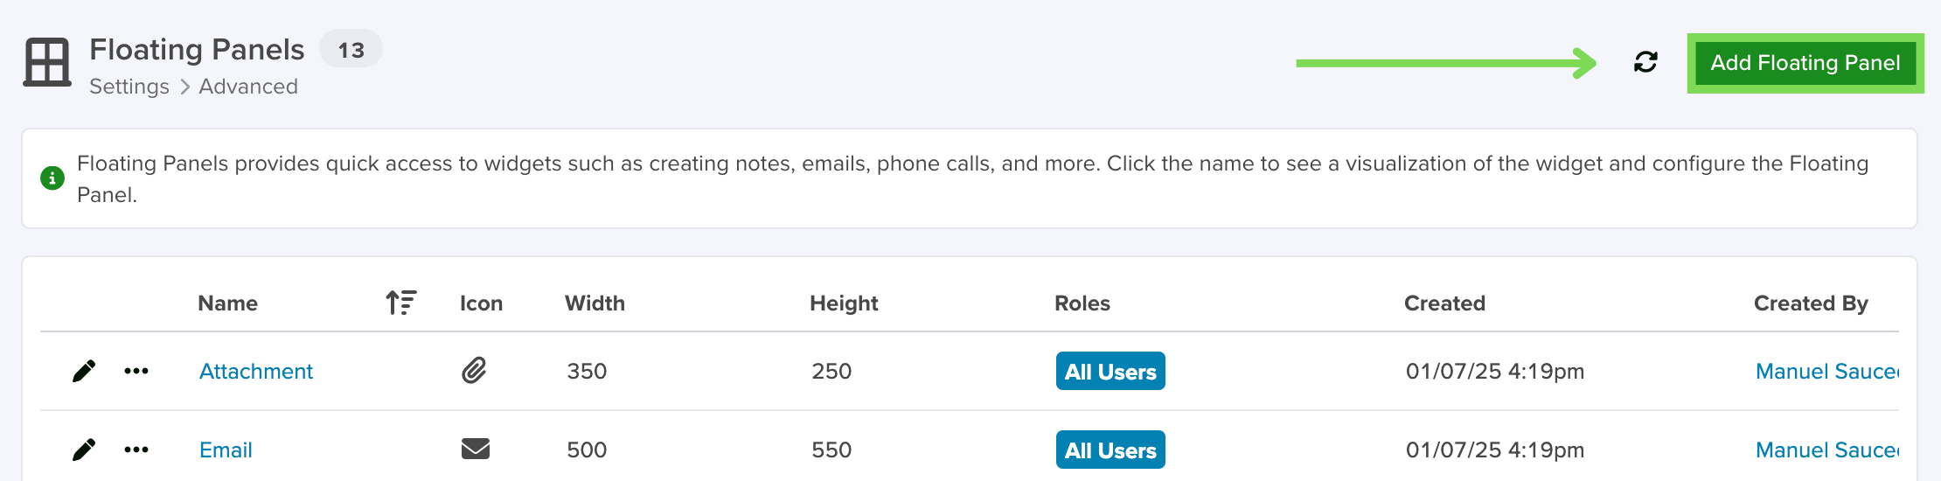Viewport: 1941px width, 481px height.
Task: Click the Name column header
Action: 227,303
